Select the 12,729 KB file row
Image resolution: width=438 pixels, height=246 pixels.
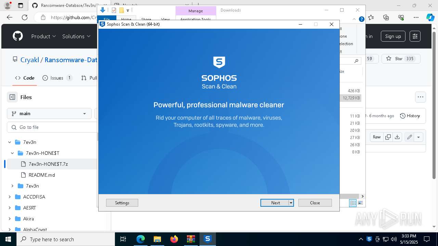pyautogui.click(x=351, y=98)
